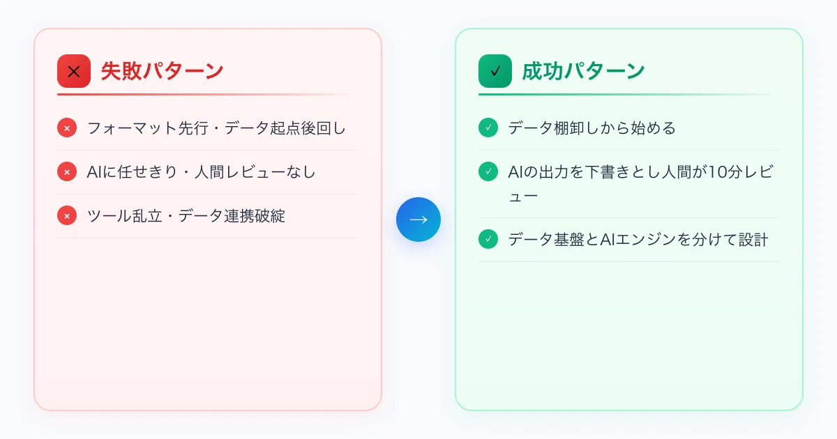The width and height of the screenshot is (837, 439).
Task: Click the red x bullet for AIに任せきり
Action: click(67, 171)
